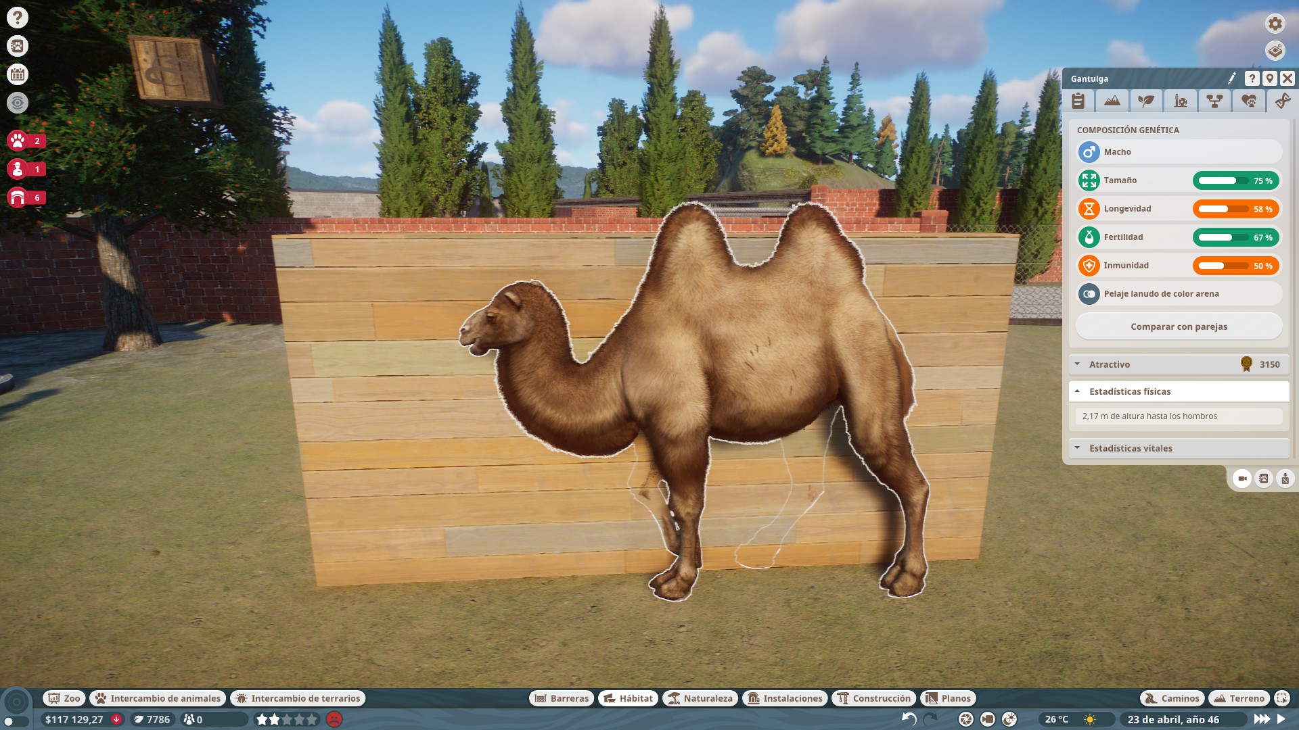
Task: Open staff alerts showing 1
Action: point(26,169)
